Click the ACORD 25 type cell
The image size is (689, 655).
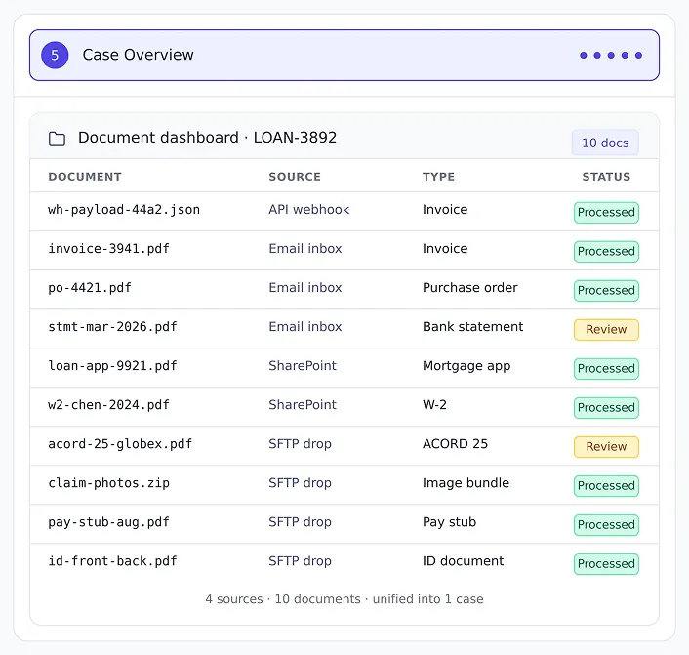pos(455,444)
